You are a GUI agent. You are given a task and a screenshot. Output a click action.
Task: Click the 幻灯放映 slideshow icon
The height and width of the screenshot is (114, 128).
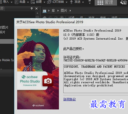49,2
